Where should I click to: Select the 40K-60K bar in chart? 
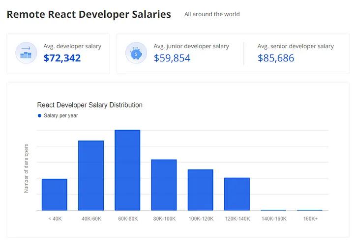(x=91, y=175)
